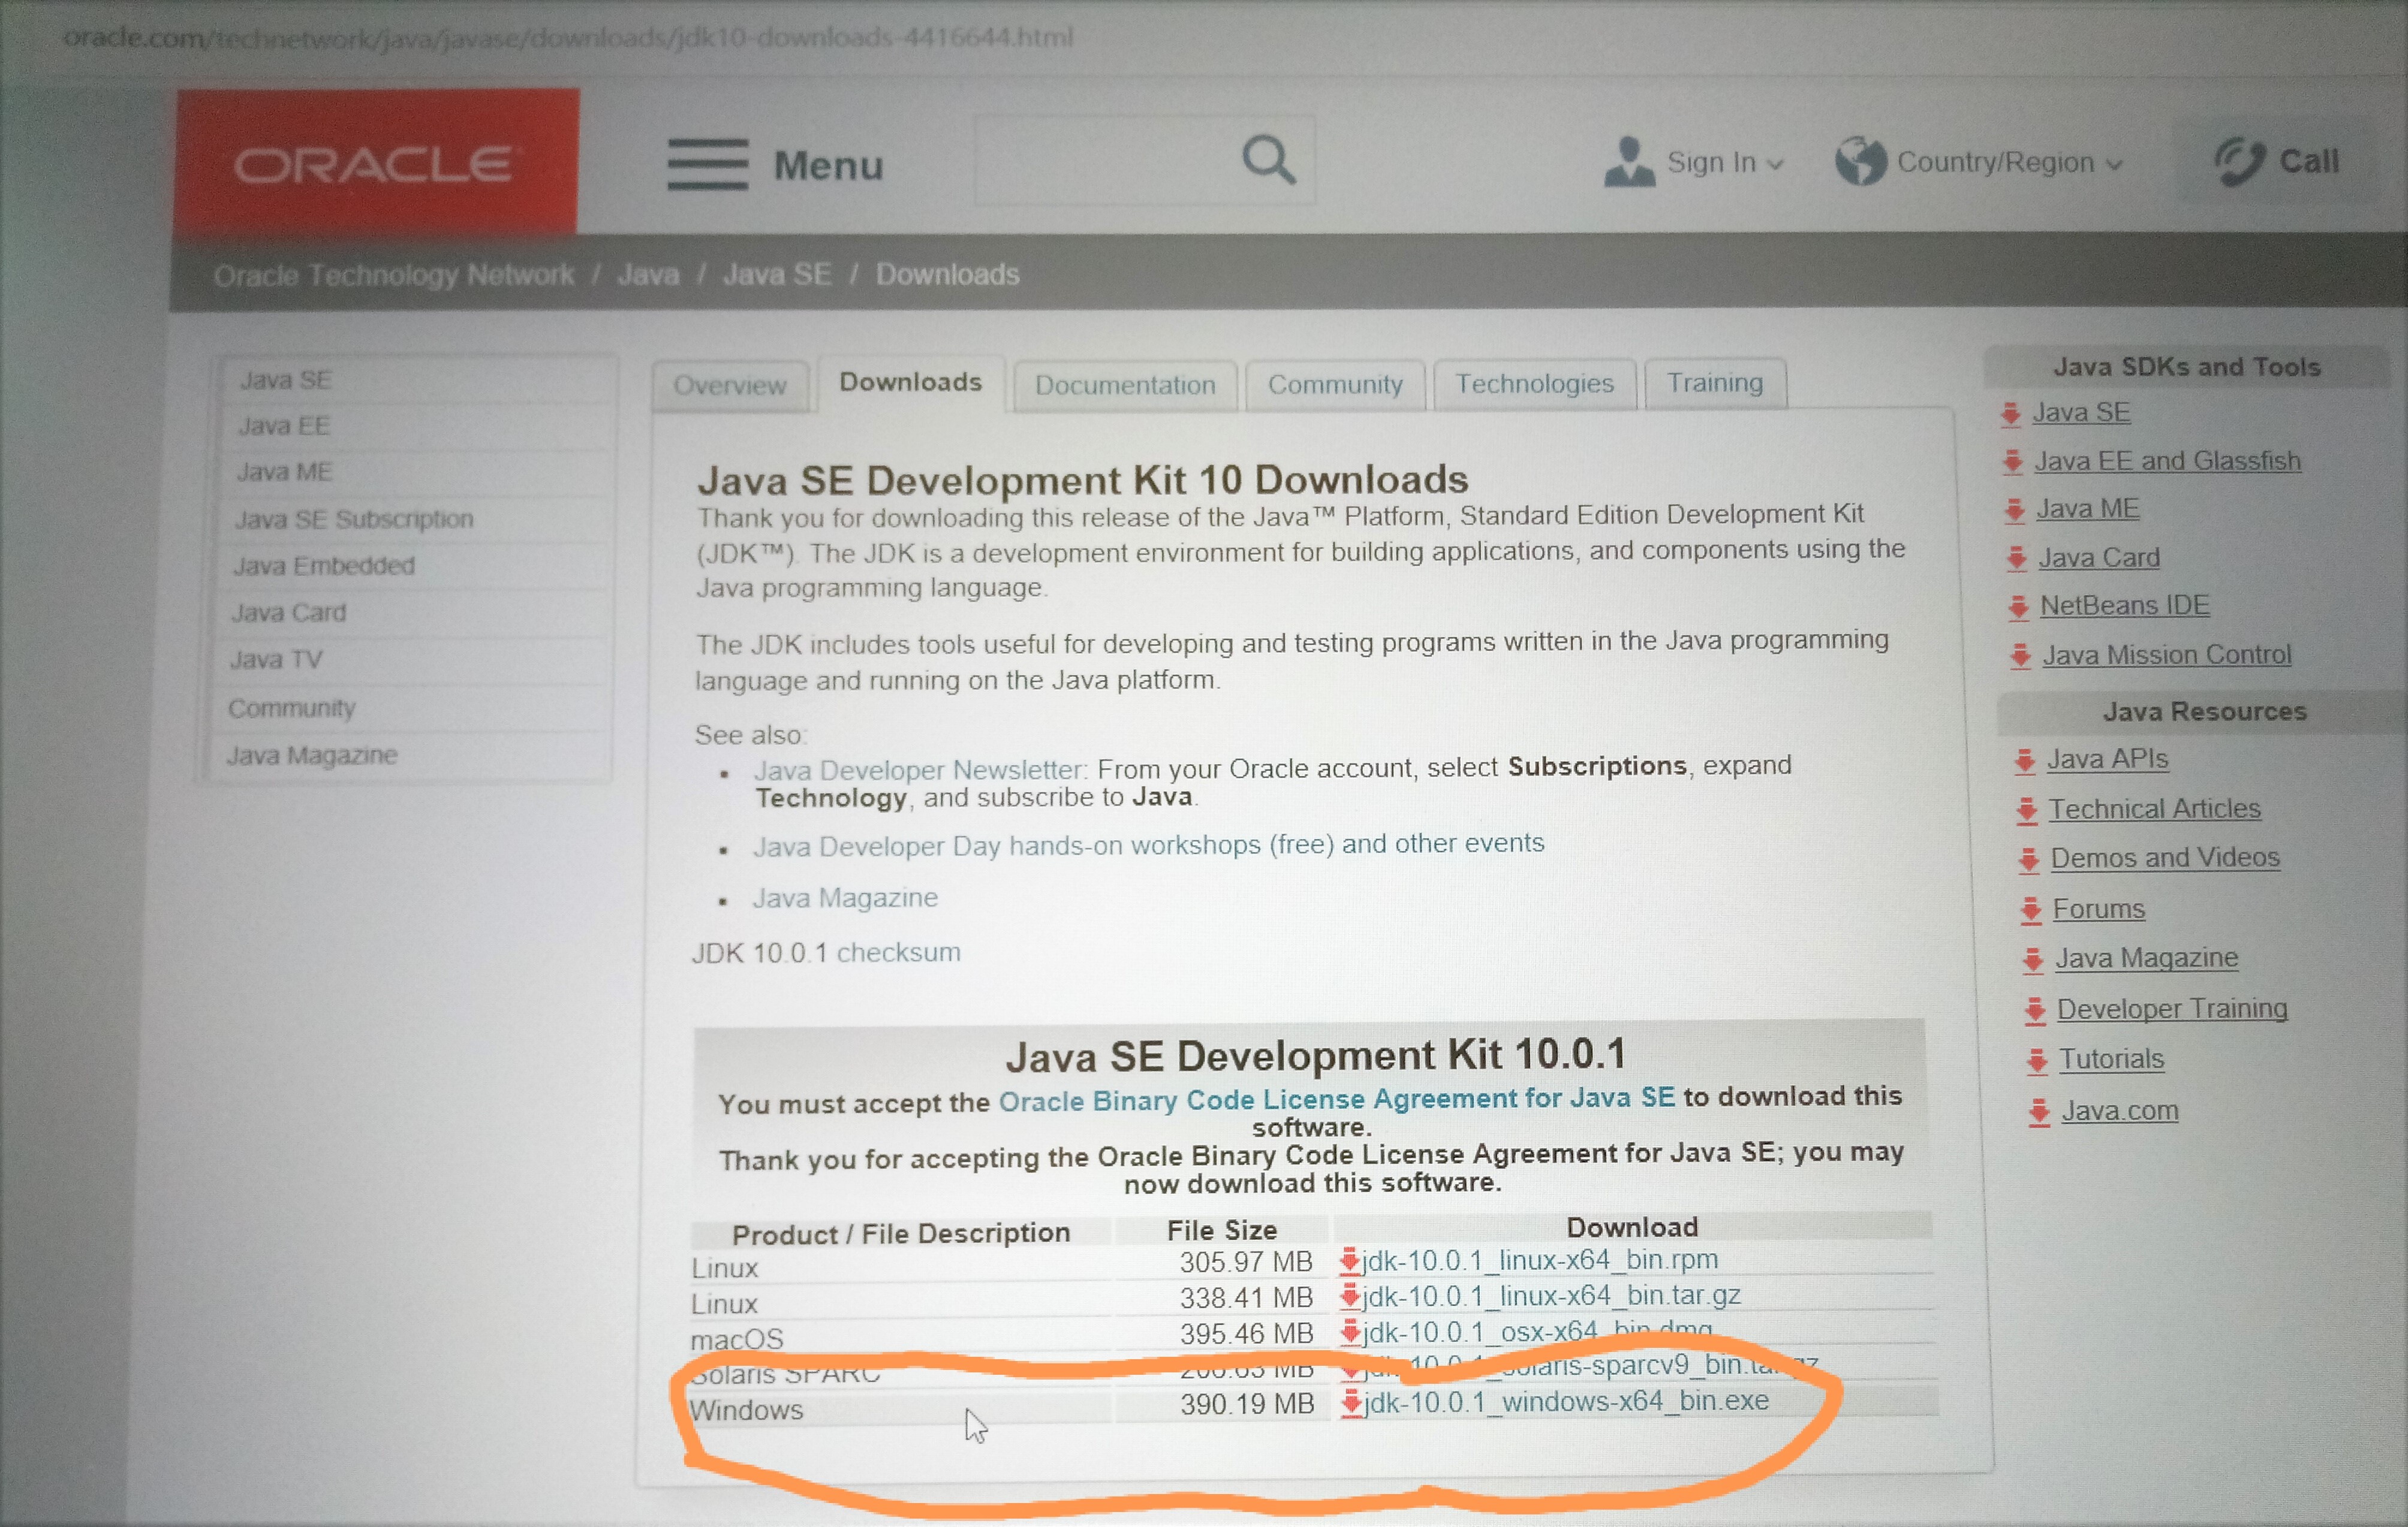Click the Call button label
2408x1527 pixels.
[x=2308, y=162]
